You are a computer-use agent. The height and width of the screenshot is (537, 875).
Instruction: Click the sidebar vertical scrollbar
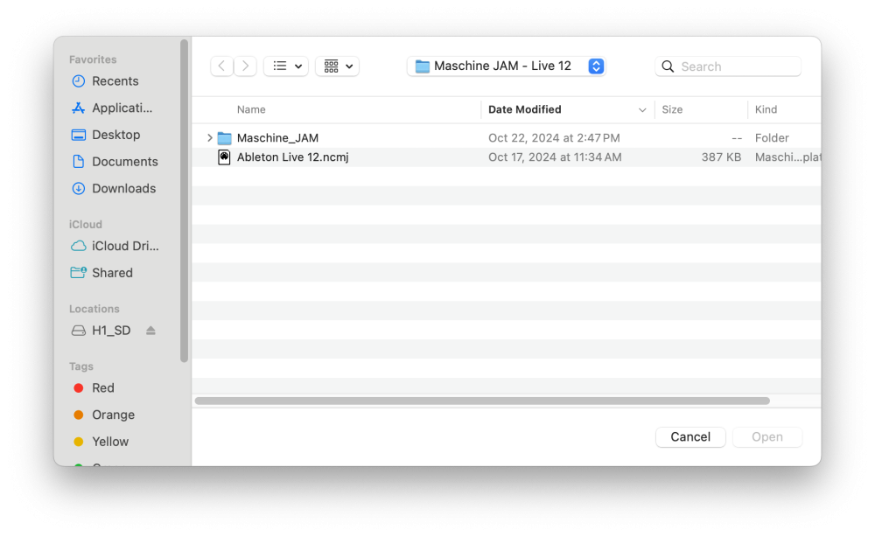[184, 201]
